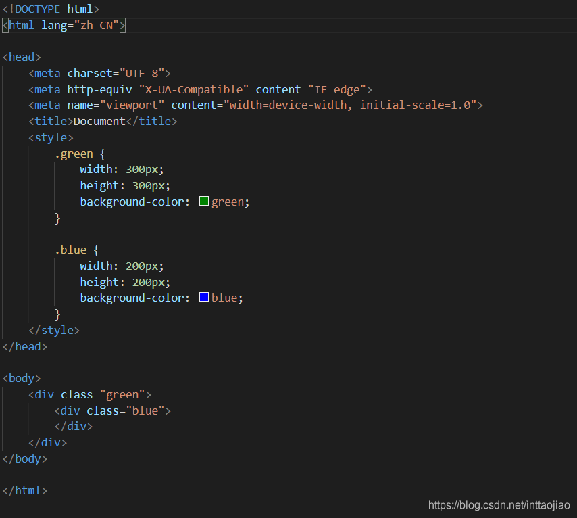The image size is (577, 518).
Task: Click the title Document line
Action: pos(103,121)
